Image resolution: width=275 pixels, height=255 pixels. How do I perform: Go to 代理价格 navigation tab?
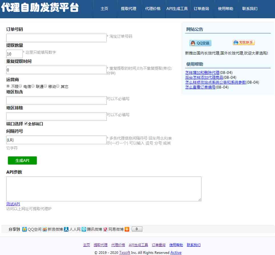(153, 9)
